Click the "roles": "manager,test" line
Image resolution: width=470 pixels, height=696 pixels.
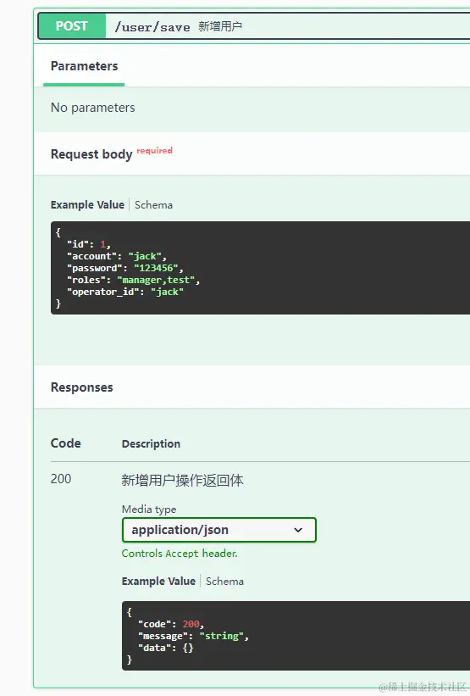click(134, 280)
